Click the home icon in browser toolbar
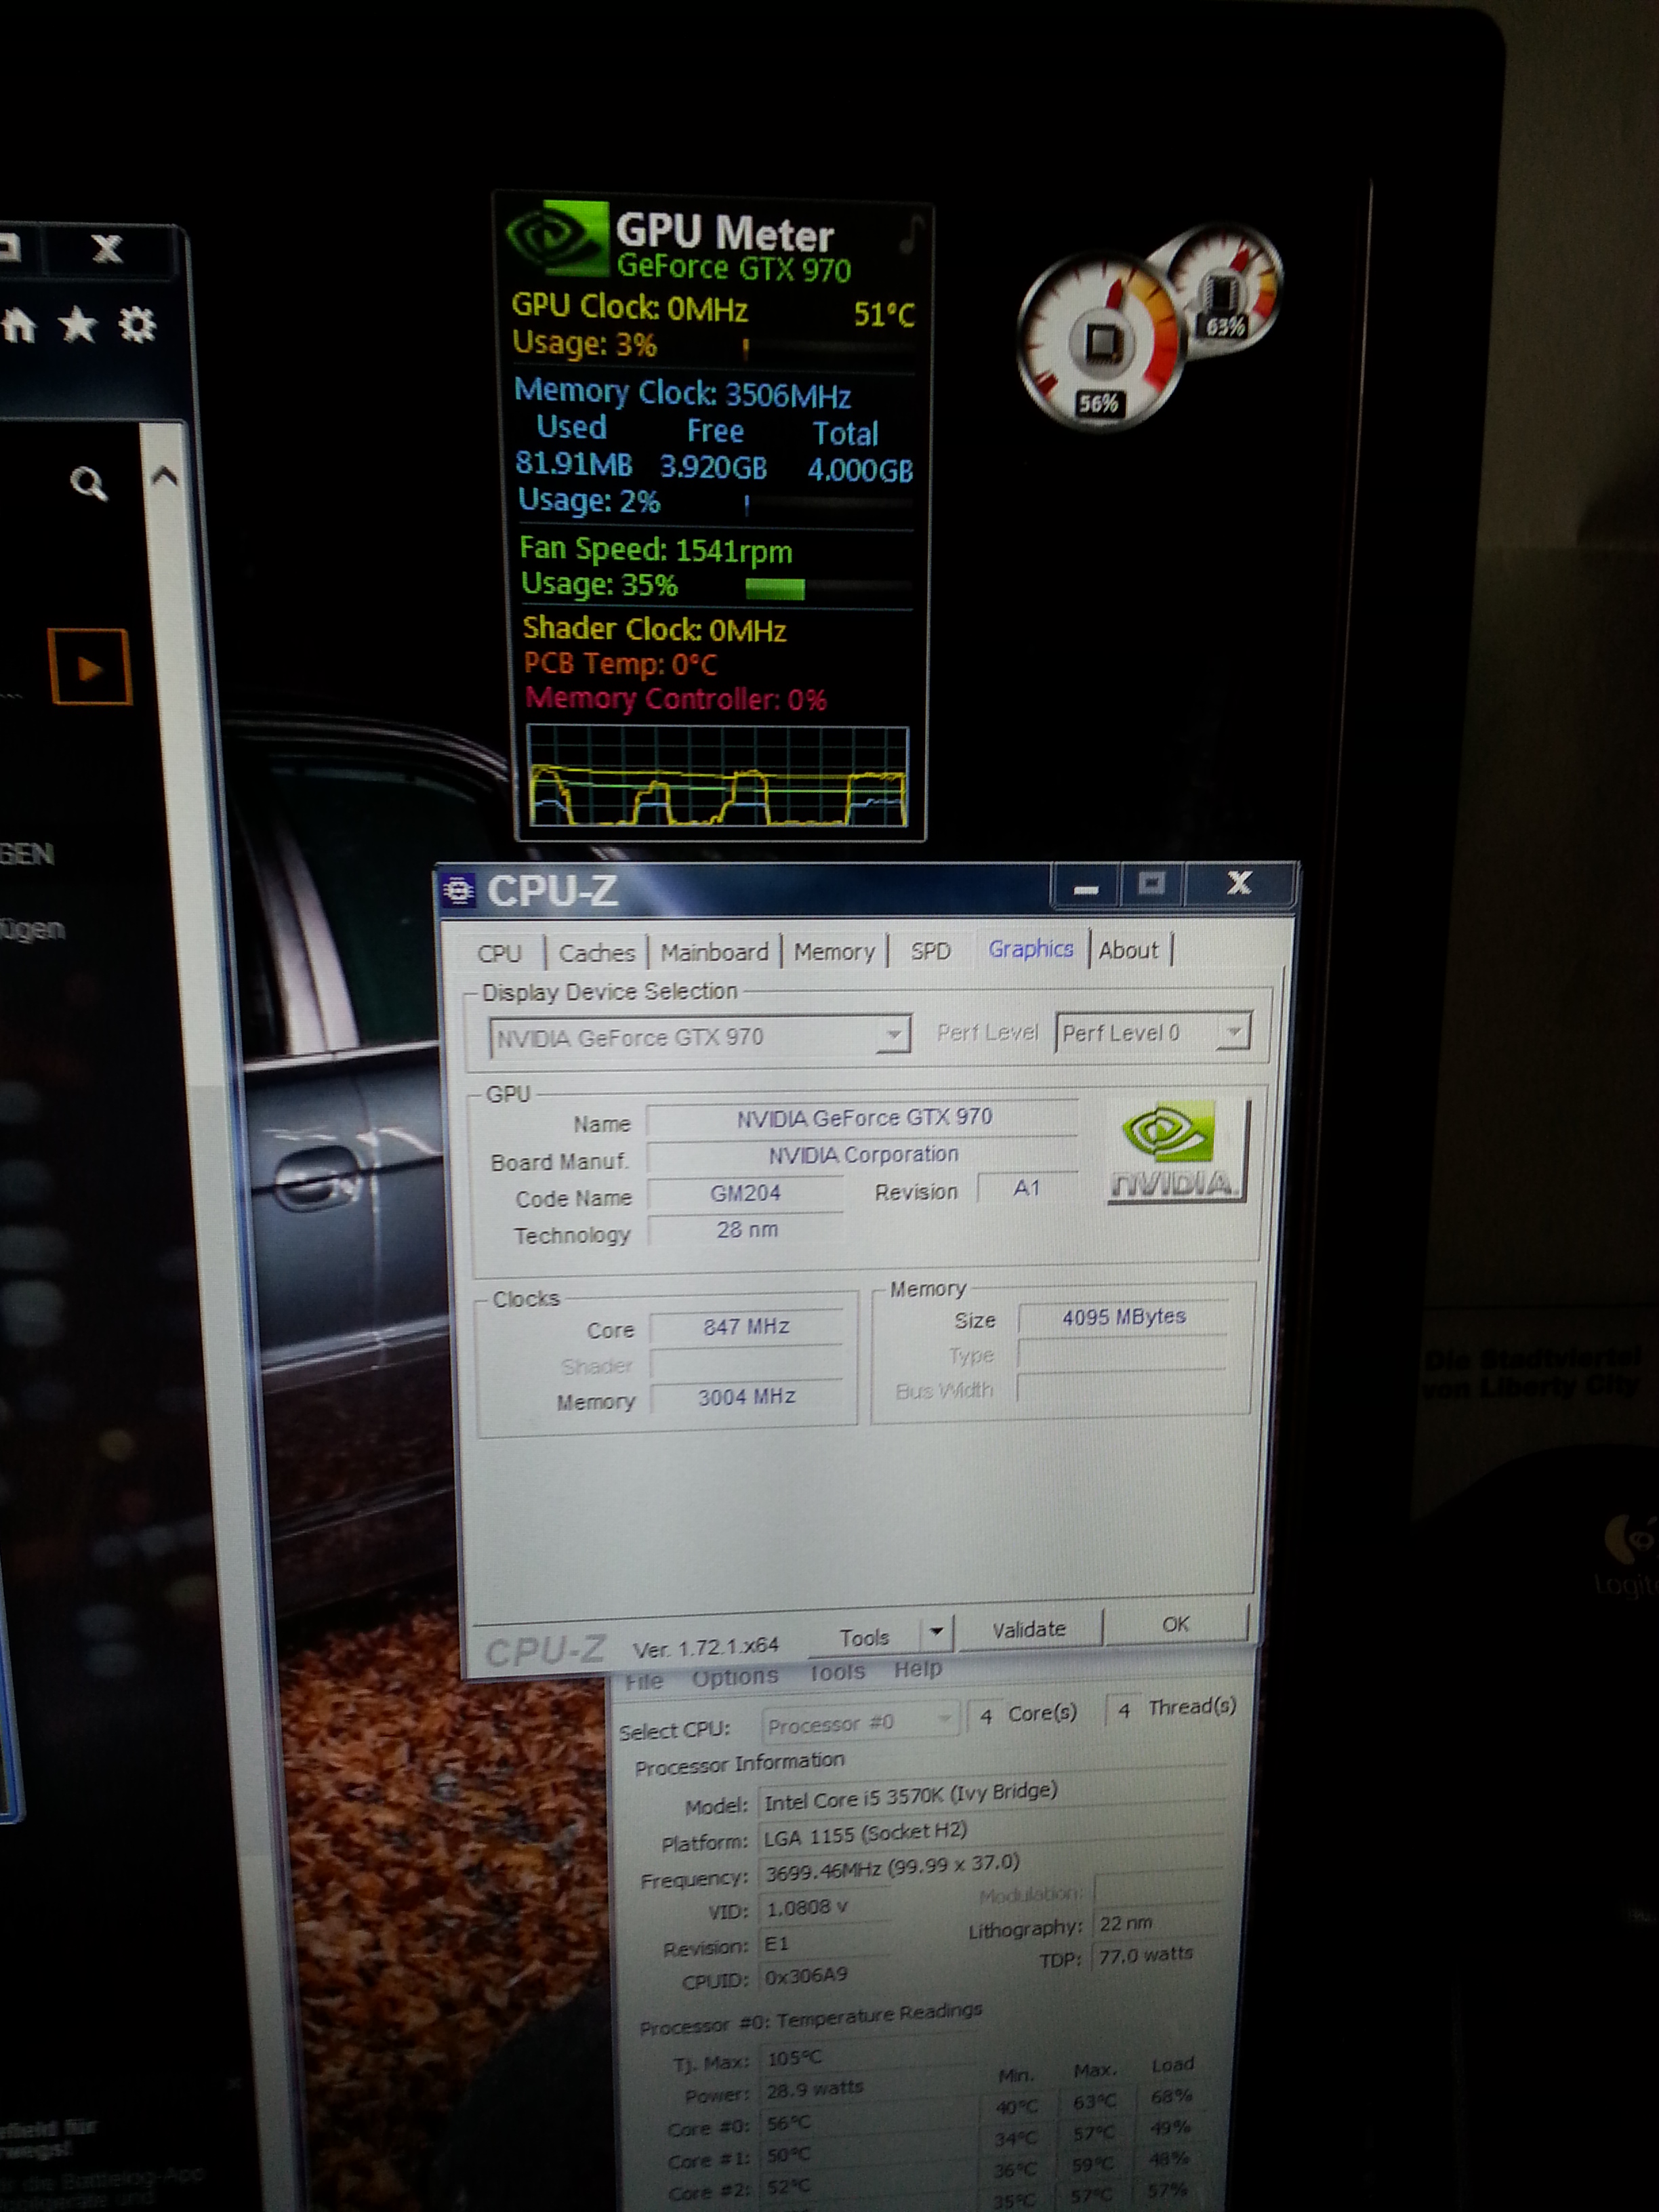The width and height of the screenshot is (1659, 2212). pos(18,326)
